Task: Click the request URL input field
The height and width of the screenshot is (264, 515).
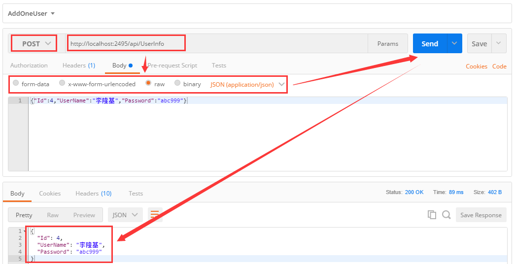Action: click(x=216, y=44)
